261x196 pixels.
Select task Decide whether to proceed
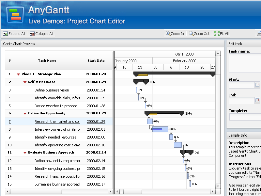click(59, 106)
